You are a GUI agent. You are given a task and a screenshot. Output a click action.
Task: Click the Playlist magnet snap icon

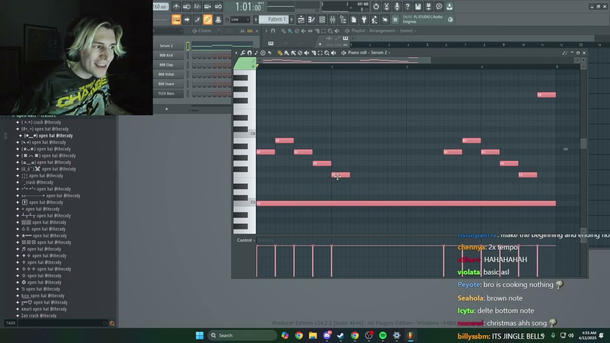coord(273,31)
